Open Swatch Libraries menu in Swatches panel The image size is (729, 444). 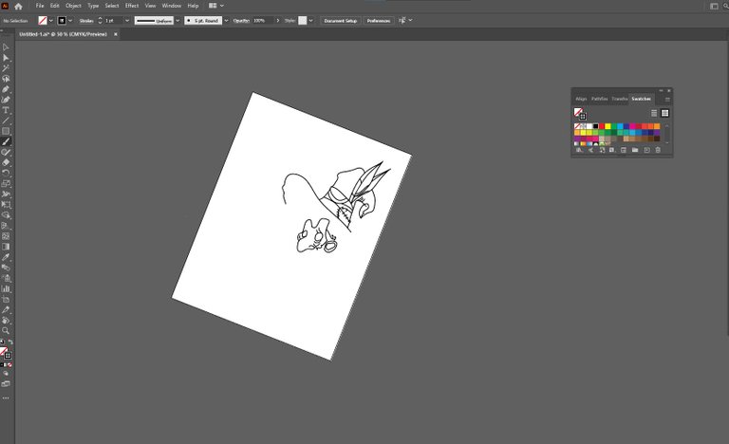coord(579,150)
